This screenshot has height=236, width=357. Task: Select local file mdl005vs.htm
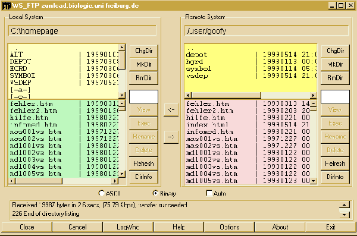click(x=64, y=174)
